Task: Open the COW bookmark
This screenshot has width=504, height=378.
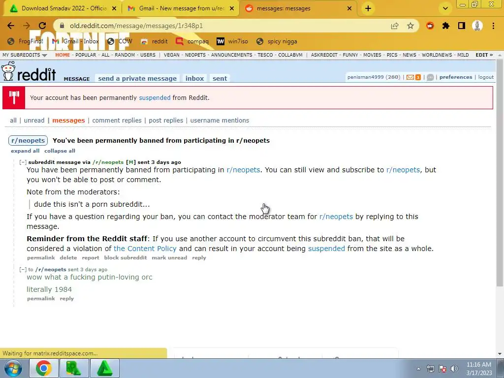Action: 120,41
